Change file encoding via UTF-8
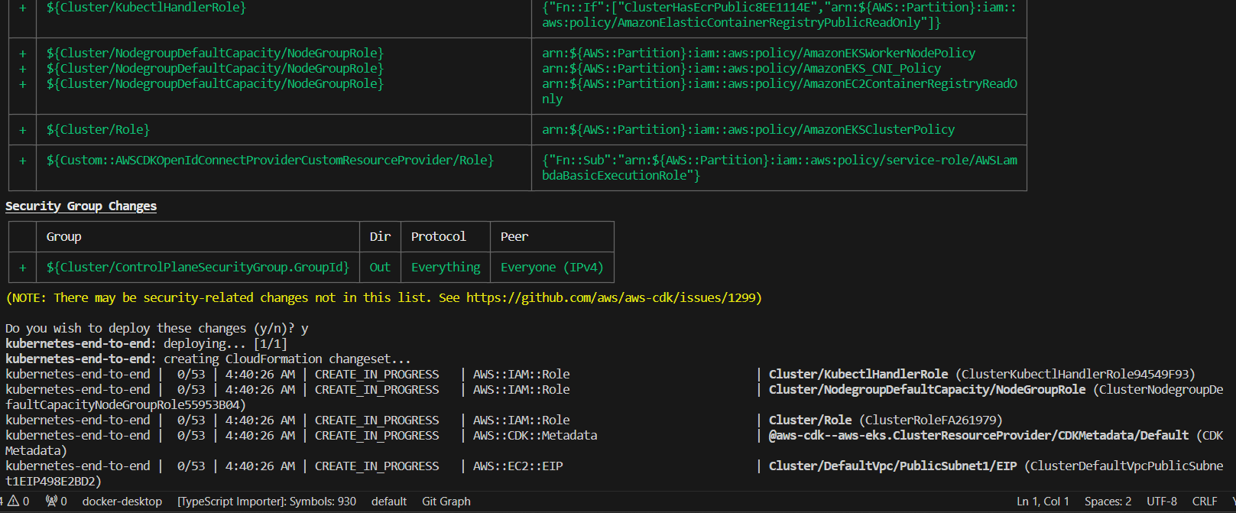Viewport: 1236px width, 513px height. (x=1162, y=502)
